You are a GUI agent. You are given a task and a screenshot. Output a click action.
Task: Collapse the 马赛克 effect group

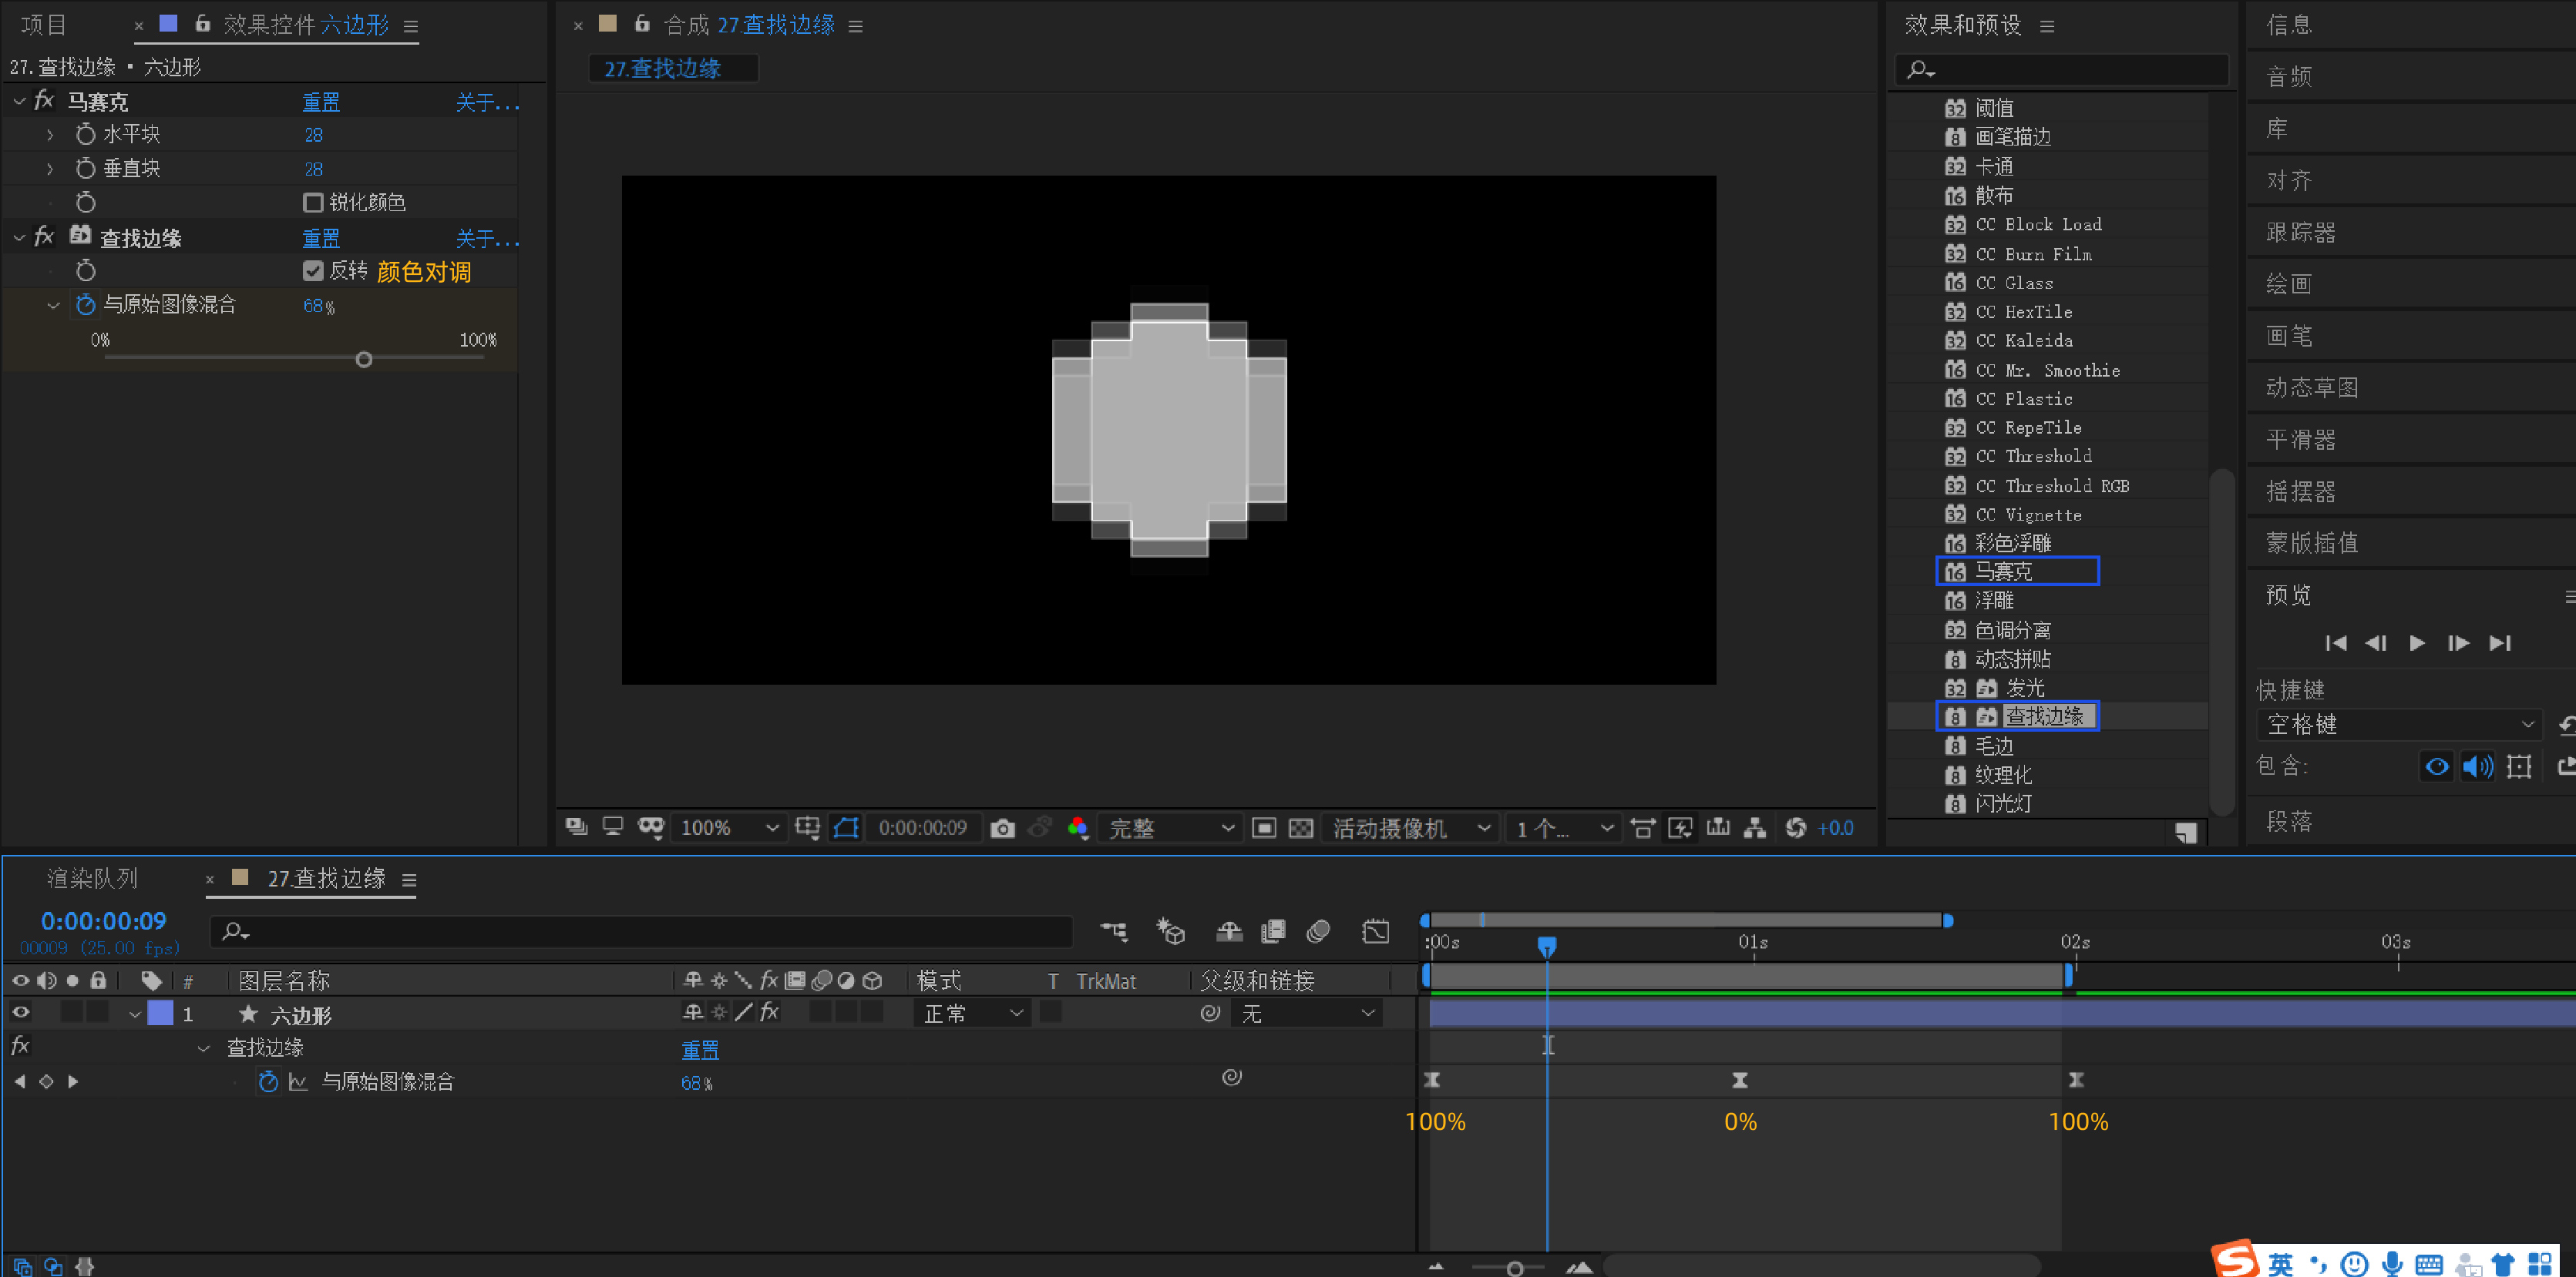click(x=19, y=102)
